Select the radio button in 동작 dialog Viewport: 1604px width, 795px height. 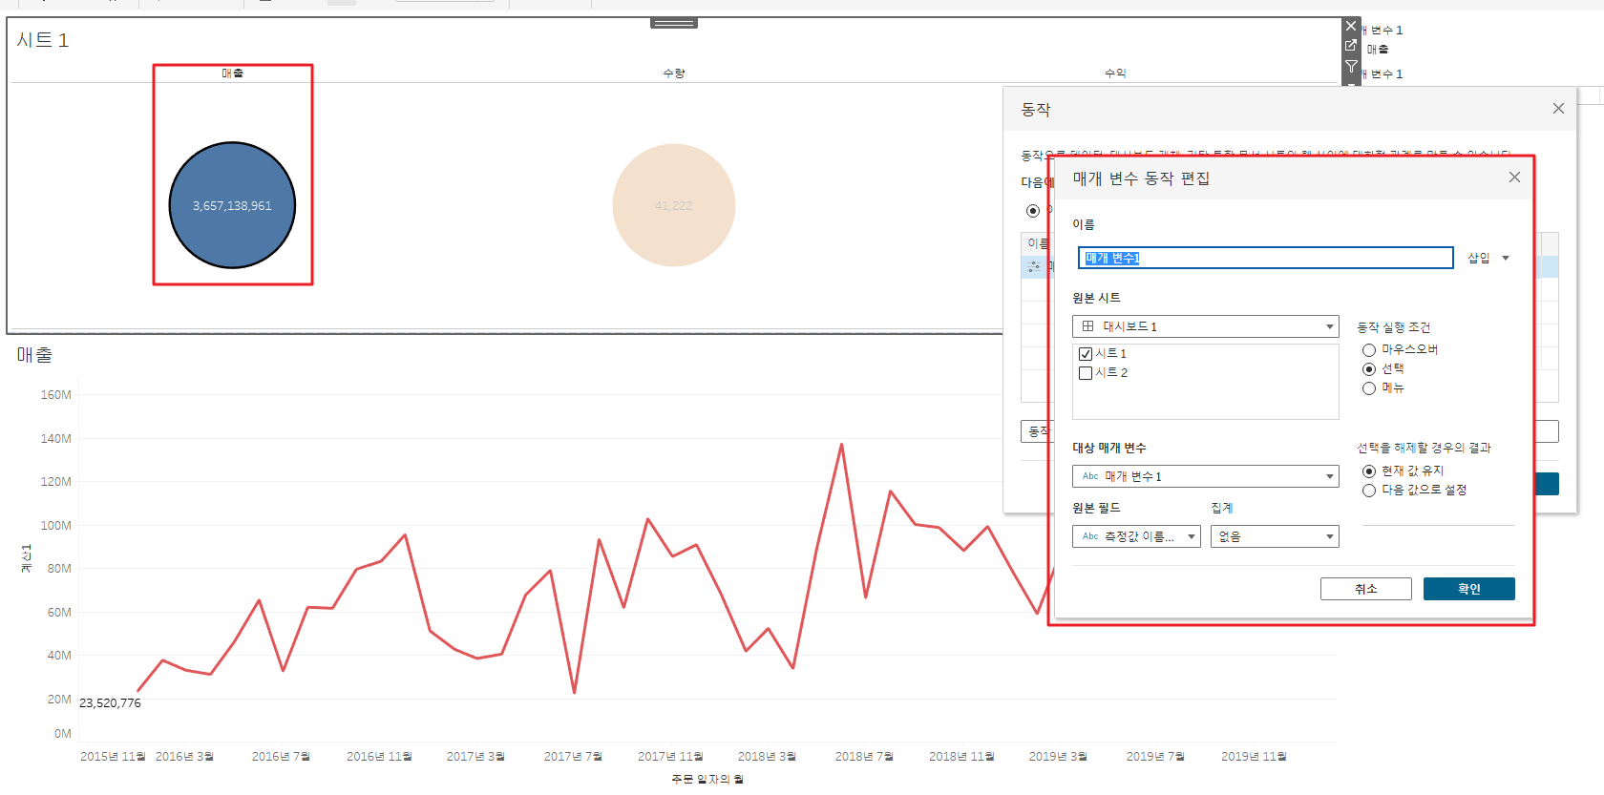[1033, 211]
